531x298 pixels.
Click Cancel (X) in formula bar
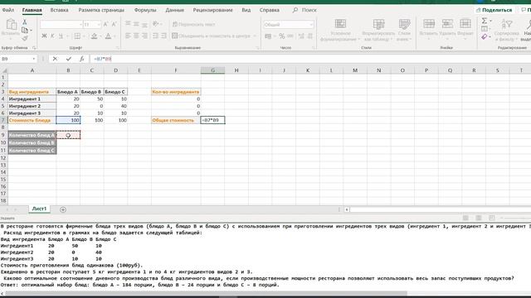click(x=55, y=59)
